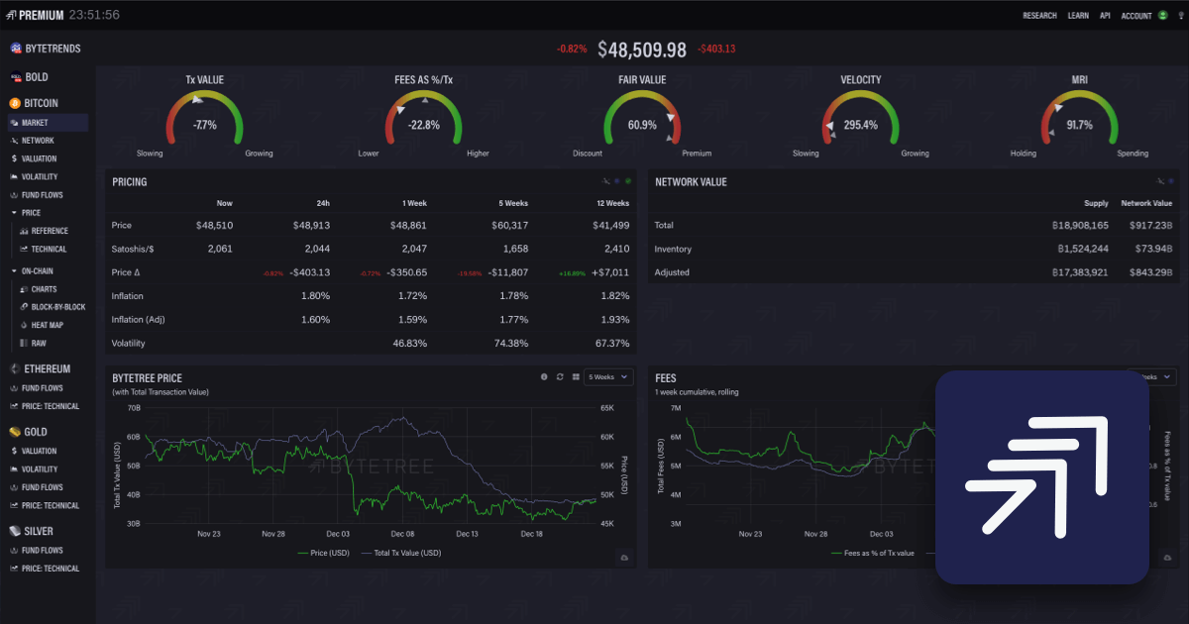Collapse the On-Chain tree section
Image resolution: width=1189 pixels, height=624 pixels.
[13, 270]
